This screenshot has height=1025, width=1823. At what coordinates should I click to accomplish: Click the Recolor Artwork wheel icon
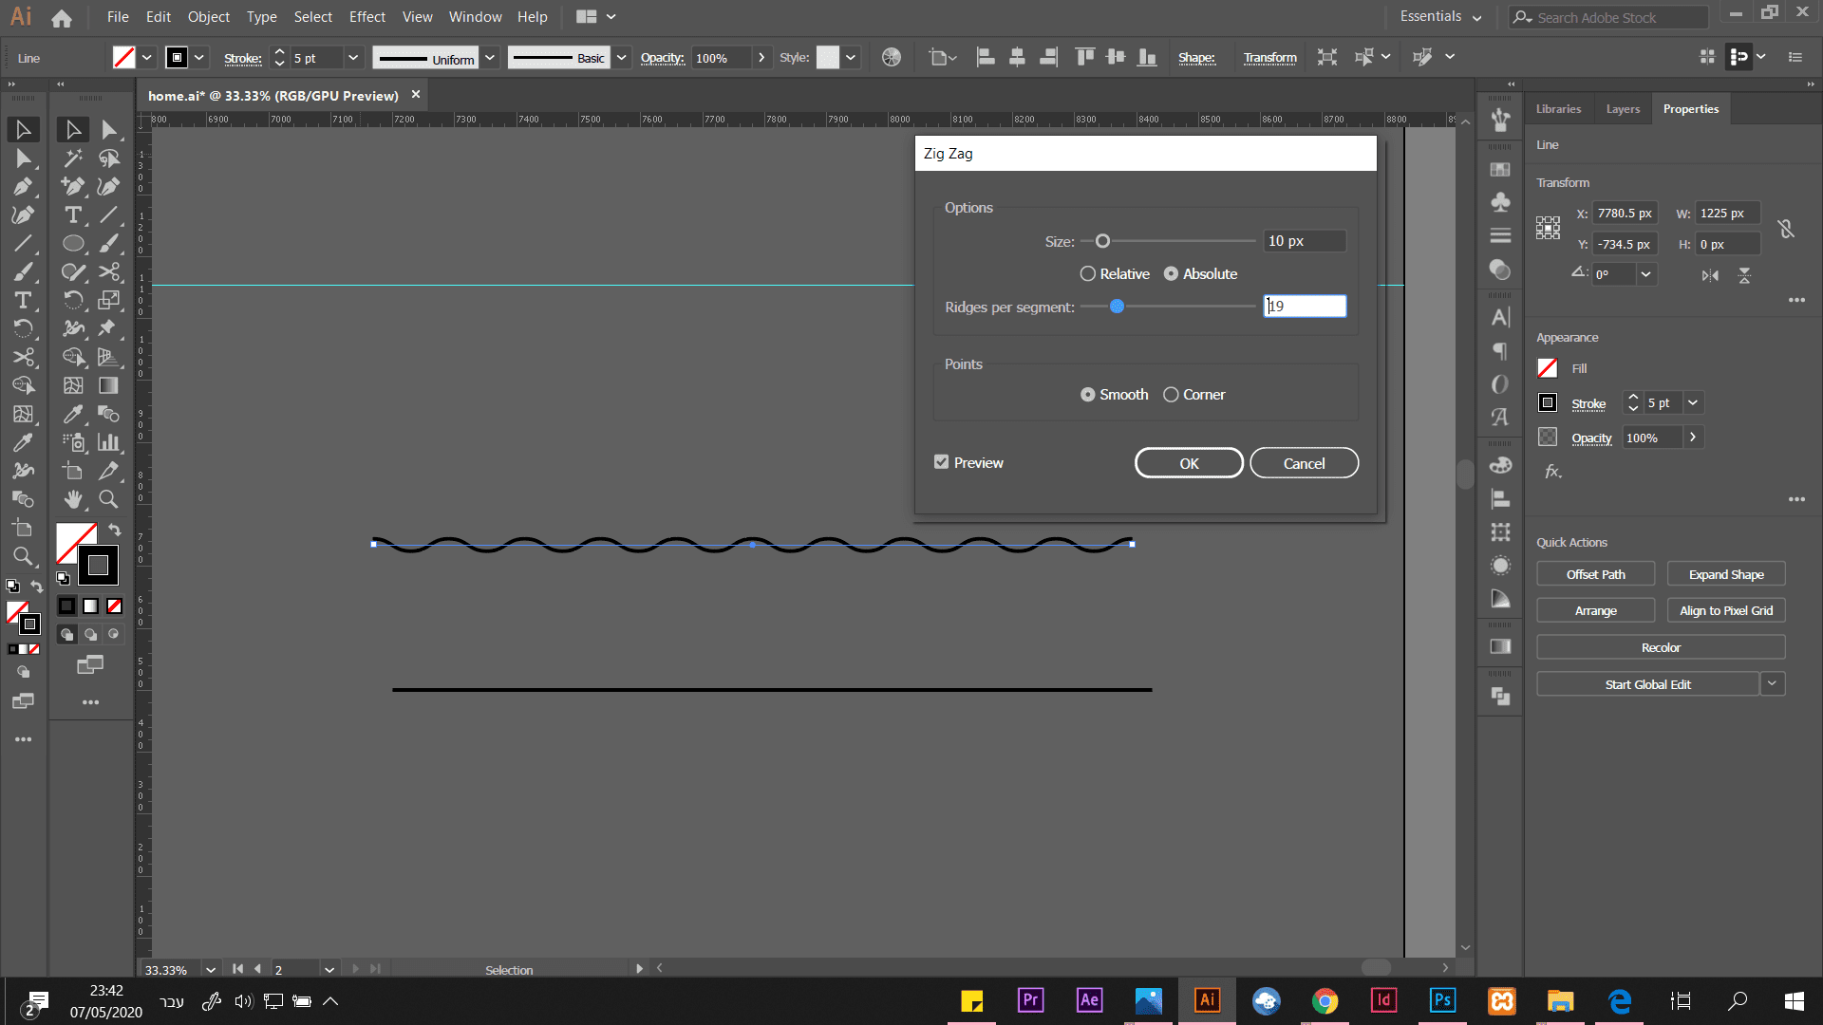(x=891, y=58)
